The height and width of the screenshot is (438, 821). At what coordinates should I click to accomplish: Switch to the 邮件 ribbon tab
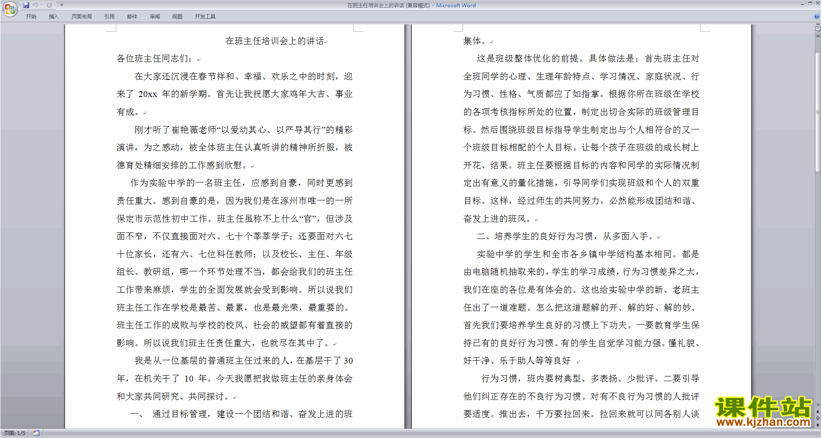click(x=132, y=16)
